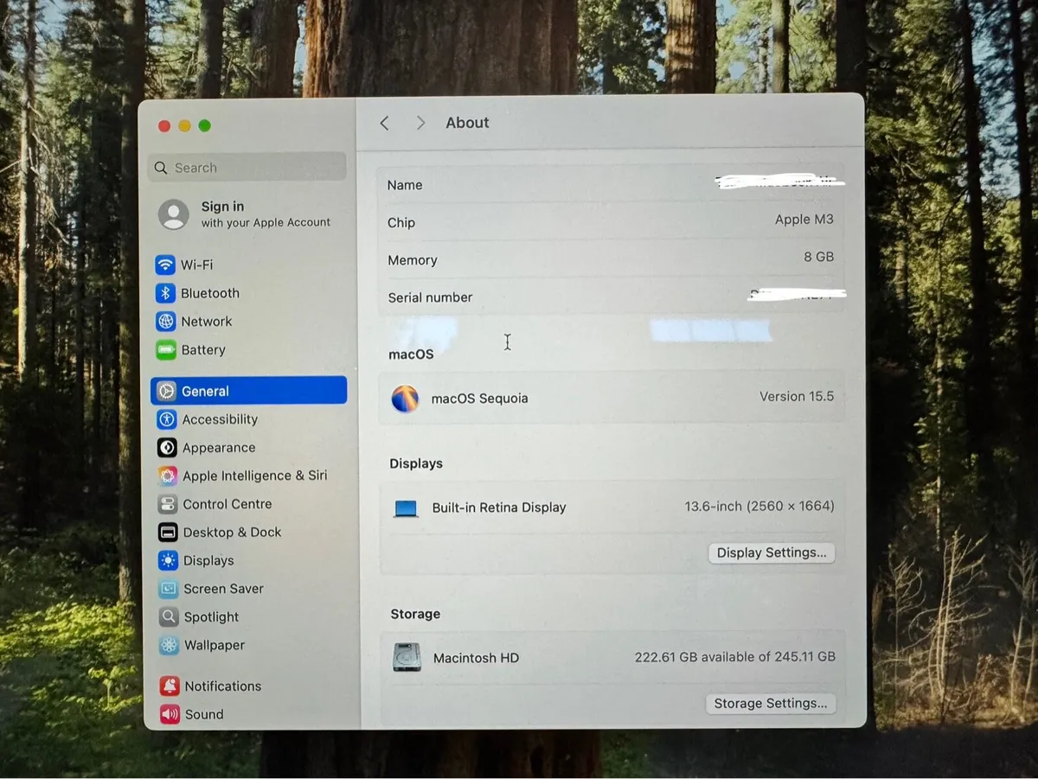Select Accessibility label in sidebar
The height and width of the screenshot is (779, 1038).
(x=220, y=419)
